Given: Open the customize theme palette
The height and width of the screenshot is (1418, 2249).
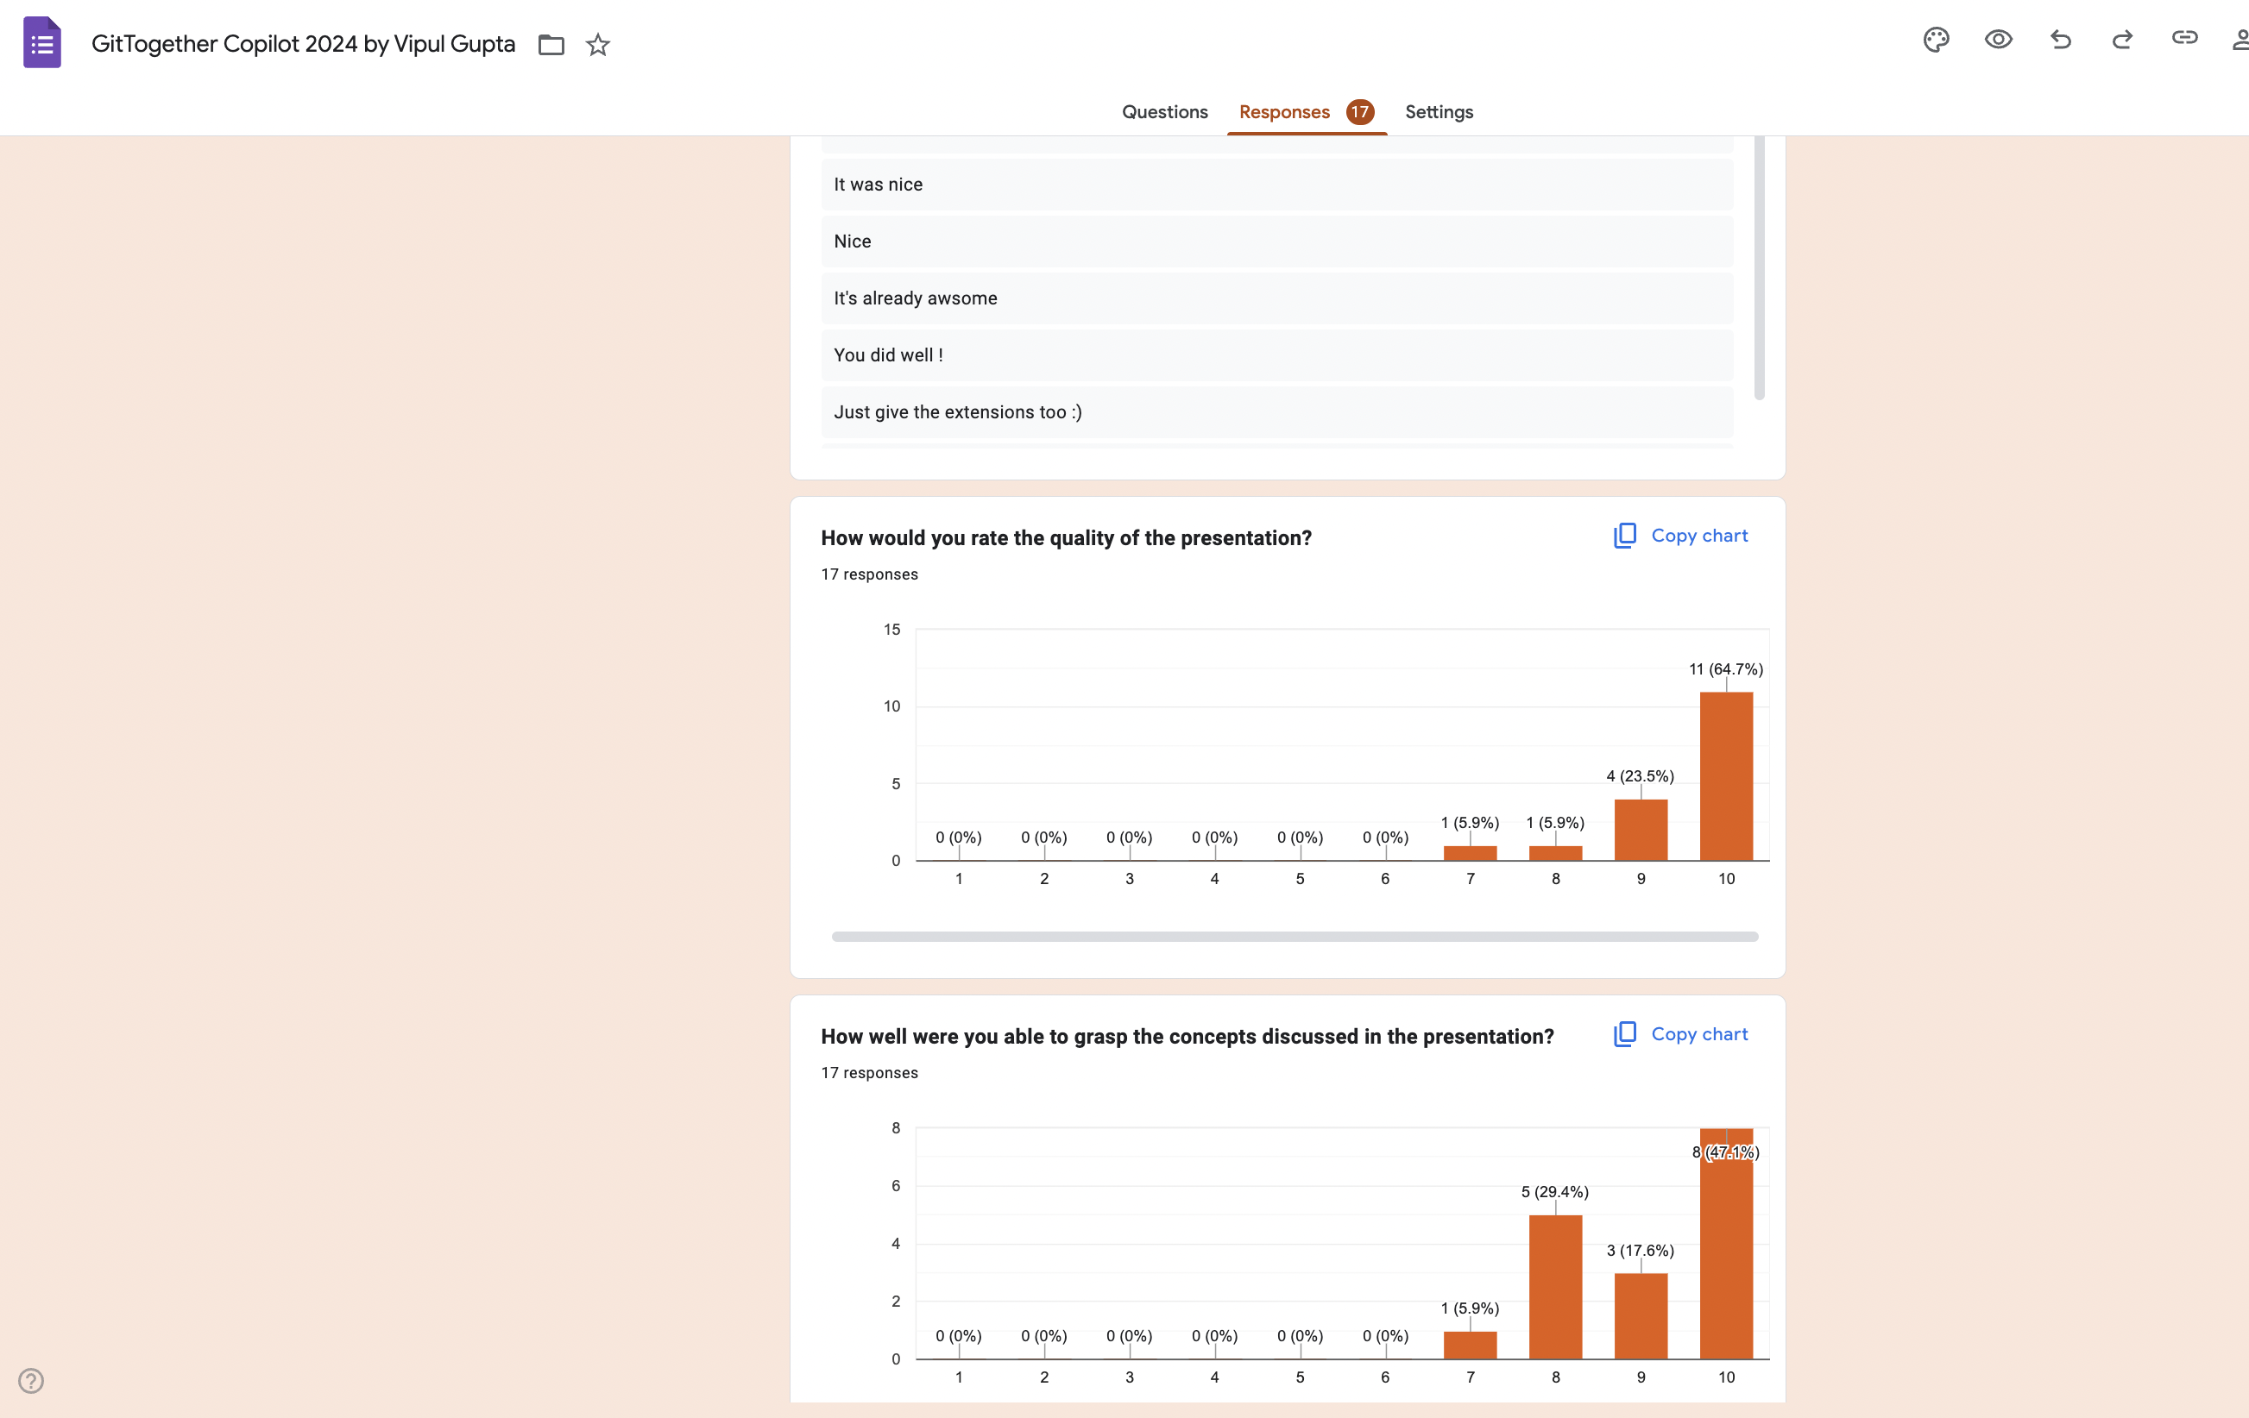Looking at the screenshot, I should 1935,39.
